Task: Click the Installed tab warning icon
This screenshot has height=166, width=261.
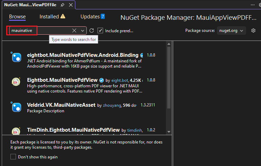Action: pos(63,16)
